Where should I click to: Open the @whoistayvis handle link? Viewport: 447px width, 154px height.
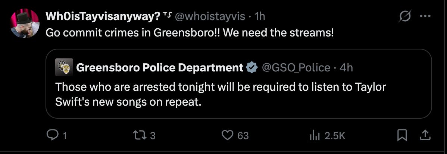click(210, 16)
